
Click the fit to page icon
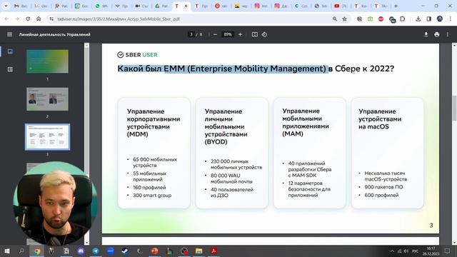click(x=255, y=34)
